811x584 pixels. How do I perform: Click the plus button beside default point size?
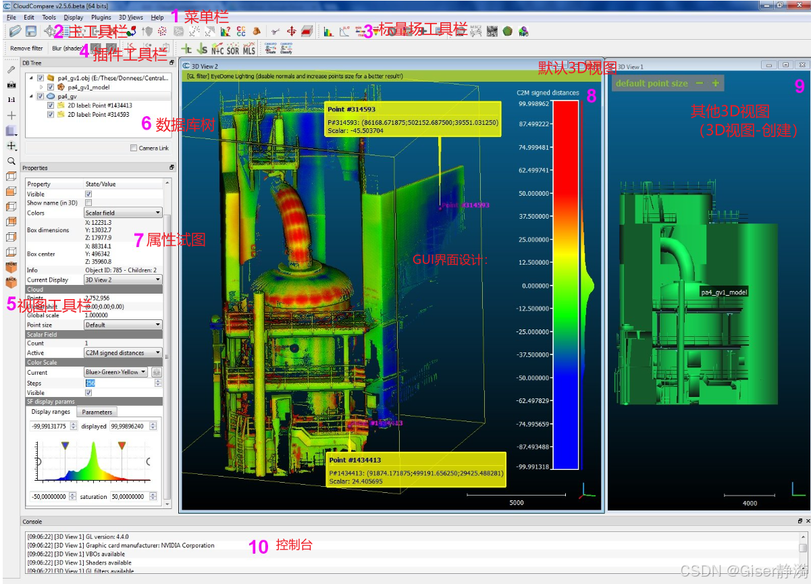click(716, 83)
